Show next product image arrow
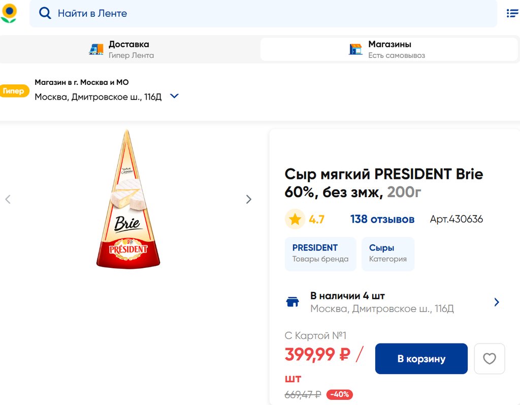Viewport: 520px width, 405px height. (248, 199)
